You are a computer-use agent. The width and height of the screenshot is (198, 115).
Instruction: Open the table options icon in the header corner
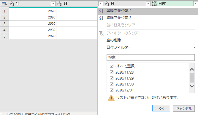coord(4,4)
